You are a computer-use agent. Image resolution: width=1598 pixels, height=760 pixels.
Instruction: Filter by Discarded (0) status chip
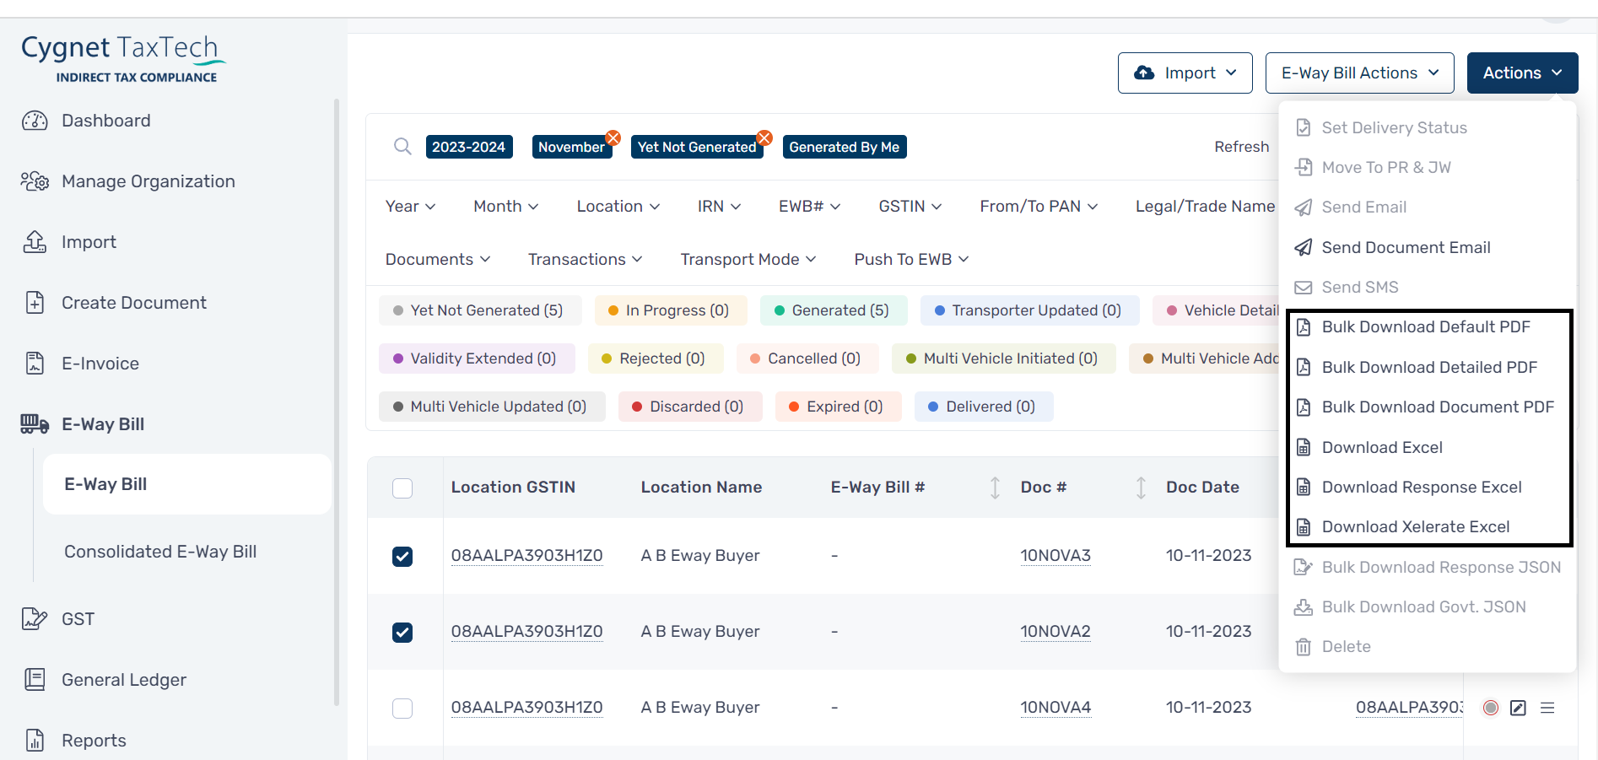click(690, 407)
